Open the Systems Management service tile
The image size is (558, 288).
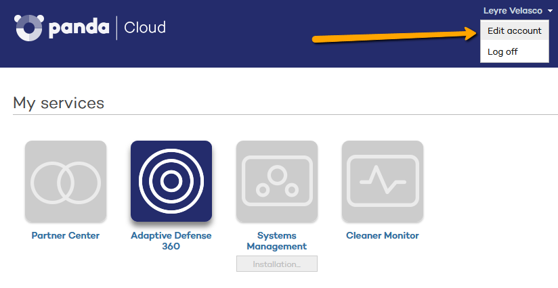[277, 181]
